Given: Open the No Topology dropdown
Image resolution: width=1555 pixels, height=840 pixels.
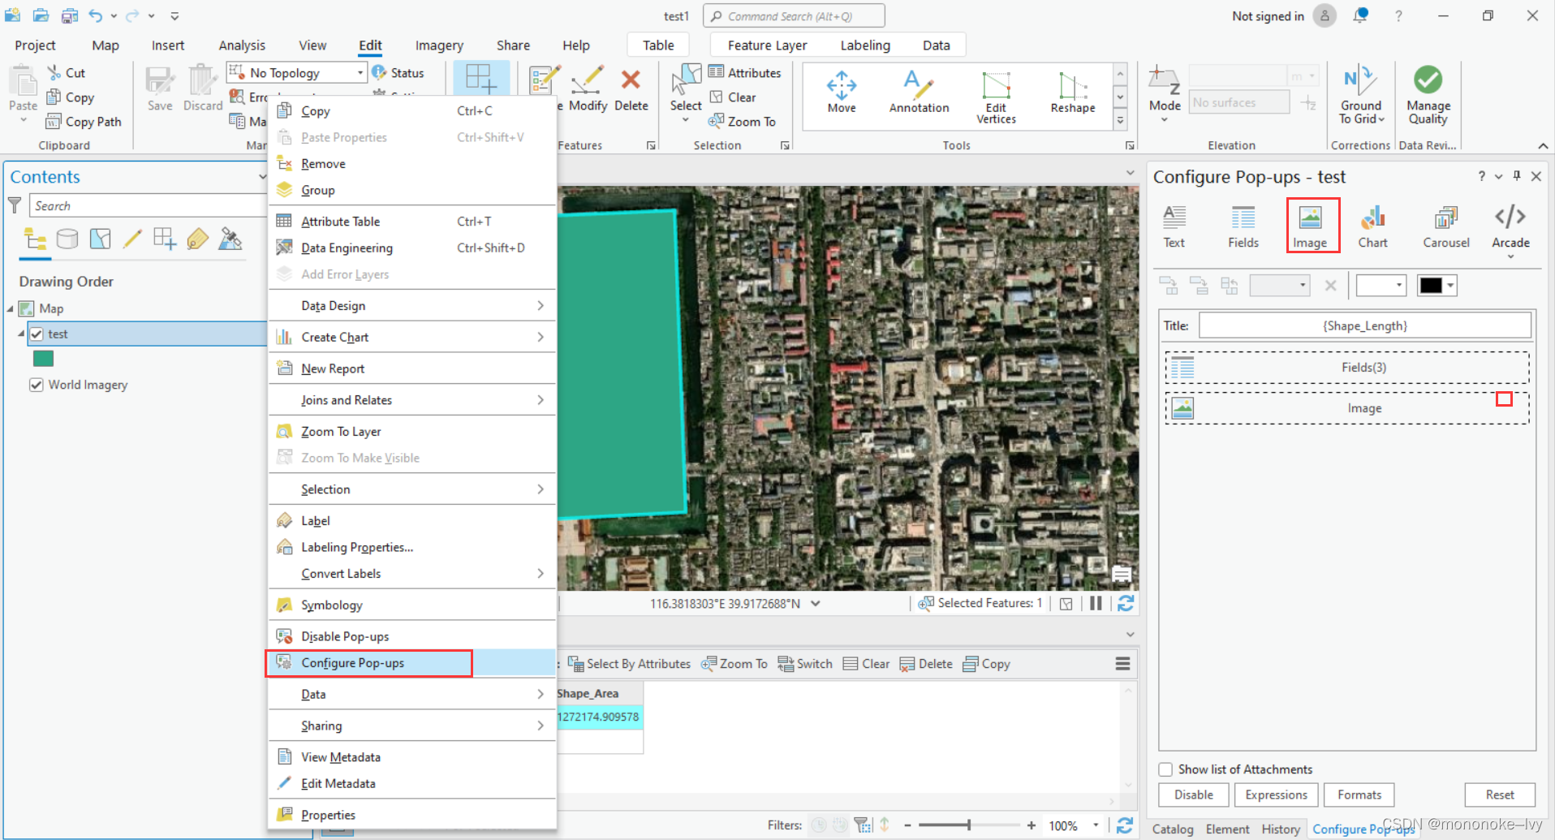Looking at the screenshot, I should click(x=360, y=72).
